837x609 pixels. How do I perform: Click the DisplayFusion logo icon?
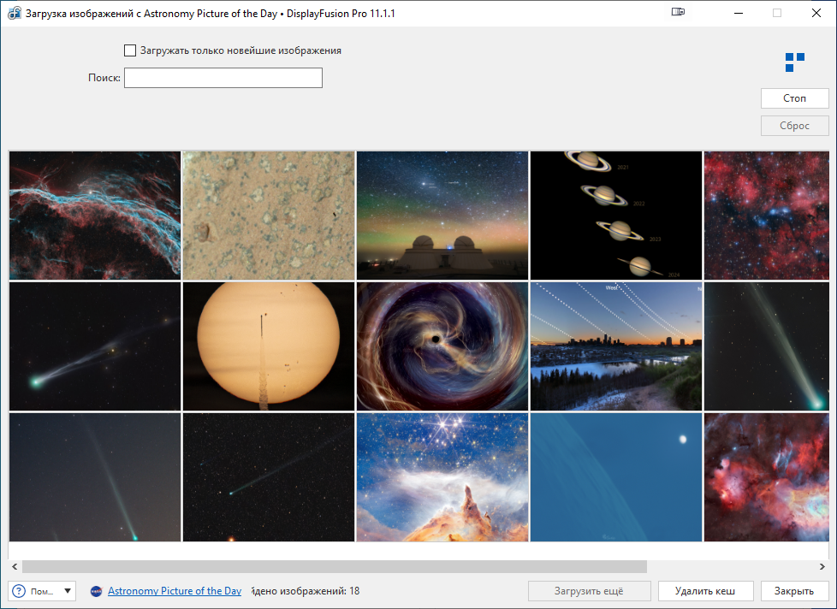(x=794, y=62)
